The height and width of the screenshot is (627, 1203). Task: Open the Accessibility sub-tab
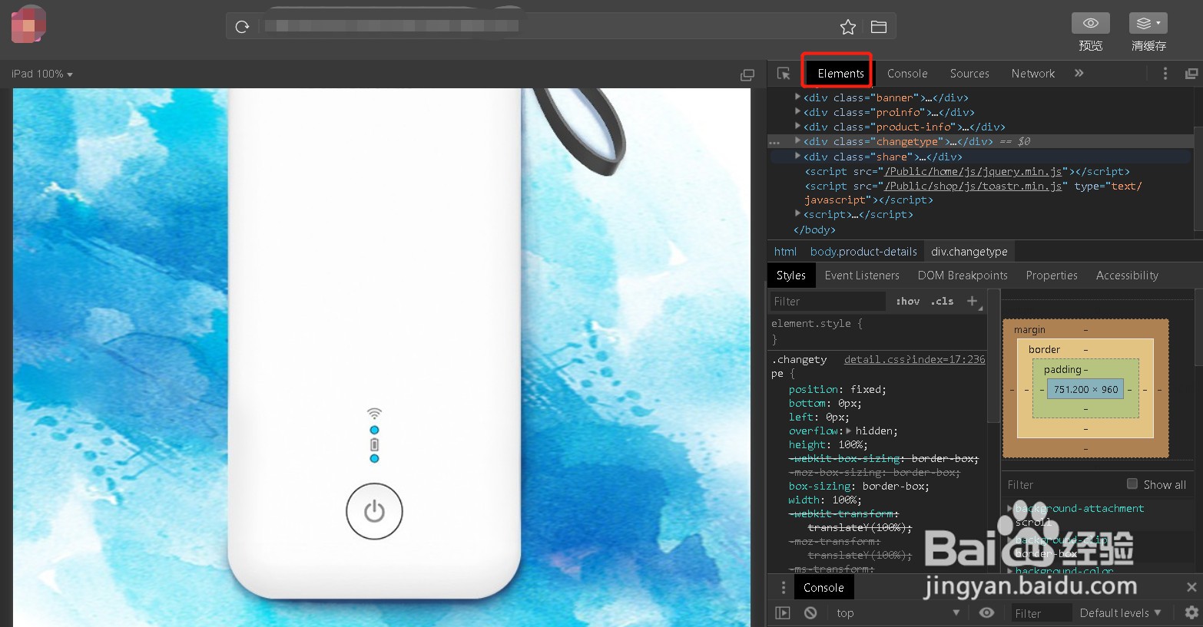click(x=1127, y=276)
